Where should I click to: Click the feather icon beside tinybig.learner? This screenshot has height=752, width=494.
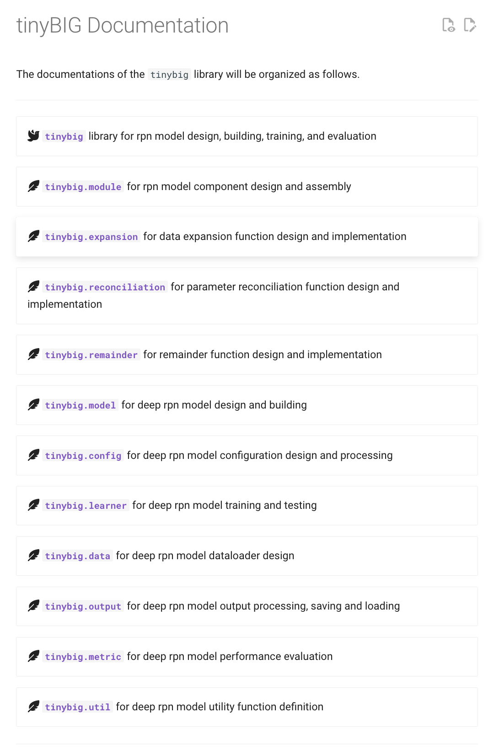[x=33, y=505]
